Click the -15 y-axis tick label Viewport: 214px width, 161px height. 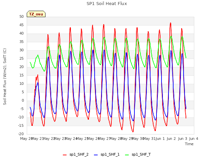click(x=21, y=125)
